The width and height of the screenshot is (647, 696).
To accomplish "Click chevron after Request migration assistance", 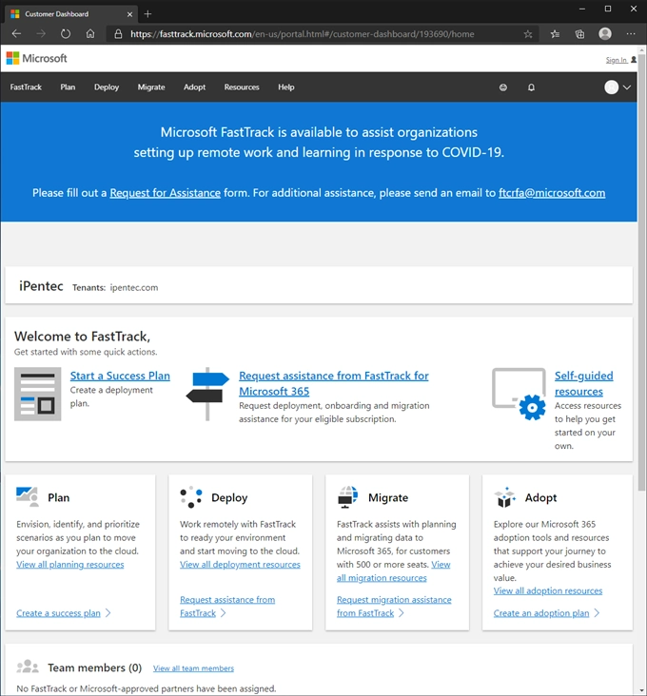I will point(401,613).
